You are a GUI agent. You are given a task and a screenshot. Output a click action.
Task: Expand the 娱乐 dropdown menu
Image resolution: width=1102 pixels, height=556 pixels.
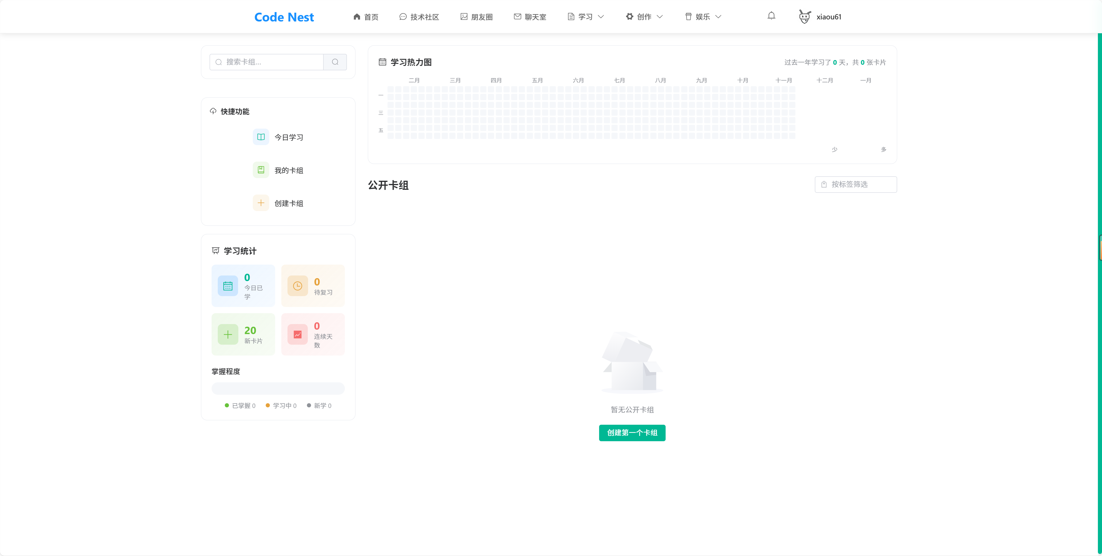point(703,17)
